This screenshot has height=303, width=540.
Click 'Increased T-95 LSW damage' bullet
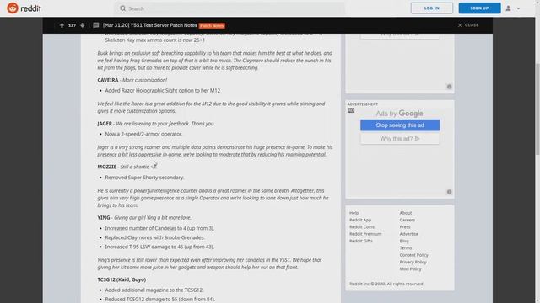point(159,247)
